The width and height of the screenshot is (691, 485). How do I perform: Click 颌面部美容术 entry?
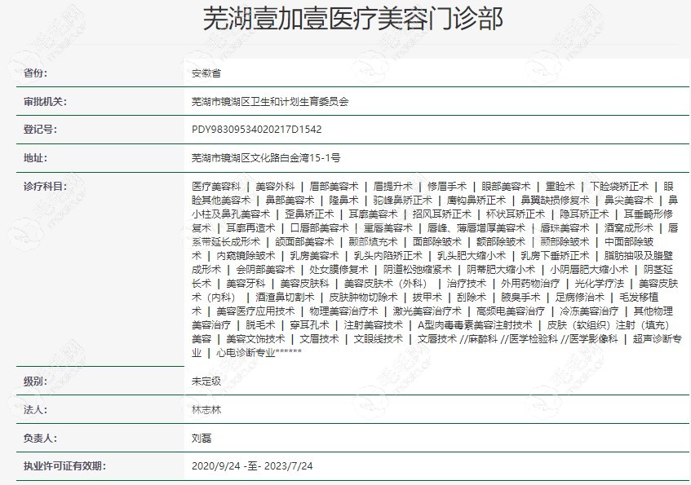point(304,242)
